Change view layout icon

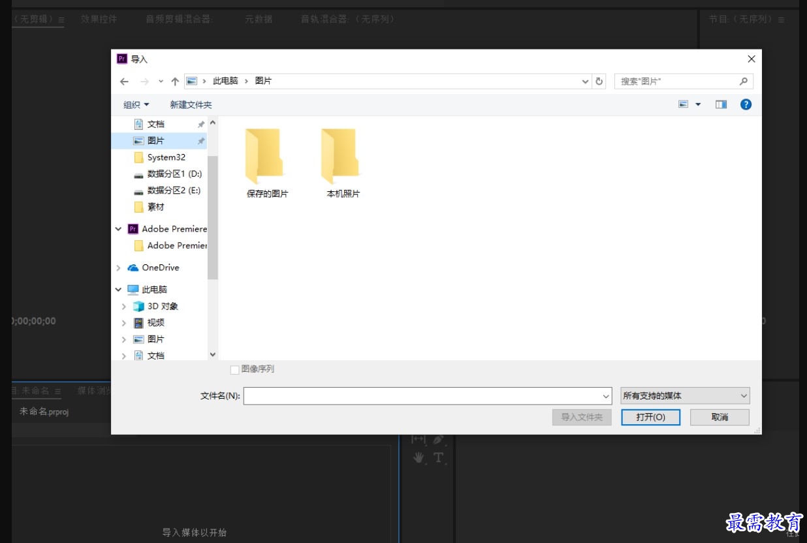(x=684, y=104)
